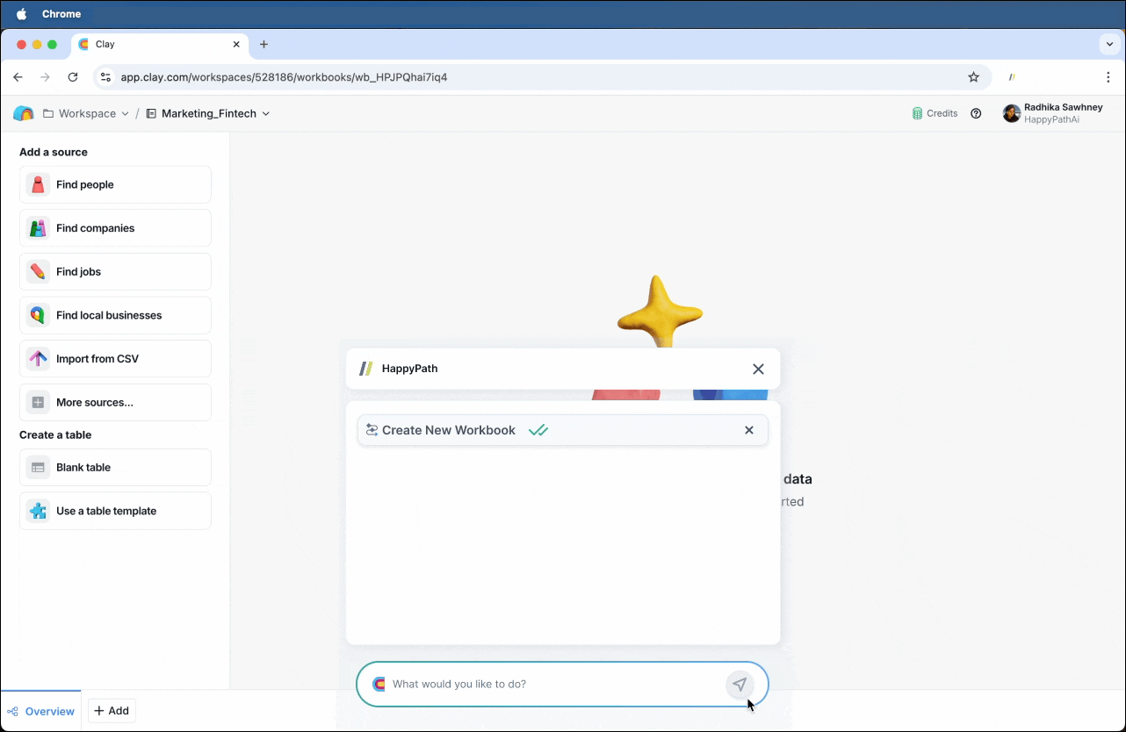Screen dimensions: 1126x732
Task: Click the Find people button
Action: click(x=115, y=184)
